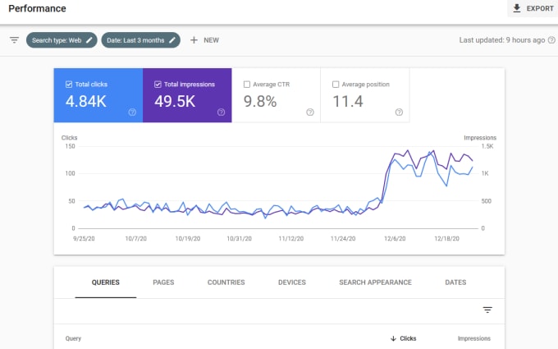Switch to the Dates tab

(455, 282)
